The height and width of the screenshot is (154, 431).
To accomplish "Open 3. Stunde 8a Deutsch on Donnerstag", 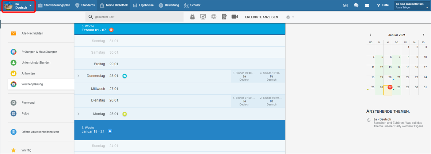I will (244, 76).
